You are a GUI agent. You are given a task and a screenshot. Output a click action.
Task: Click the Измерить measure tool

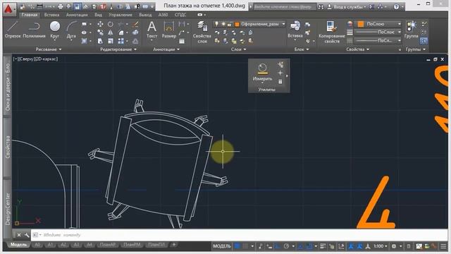click(x=262, y=72)
